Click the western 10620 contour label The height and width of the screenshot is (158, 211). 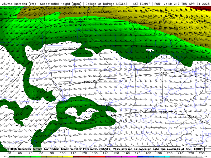tap(88, 82)
